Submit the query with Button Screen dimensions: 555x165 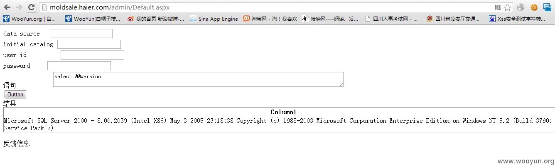[x=16, y=94]
